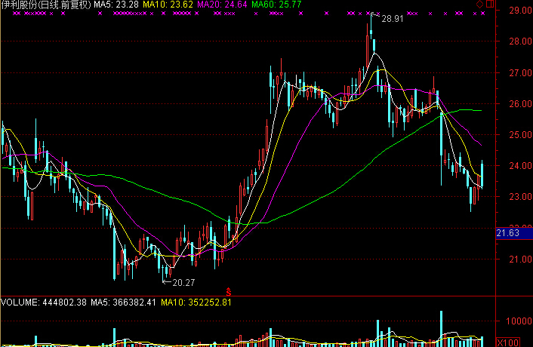Click the 10000 volume axis label
The width and height of the screenshot is (533, 347).
pos(518,321)
